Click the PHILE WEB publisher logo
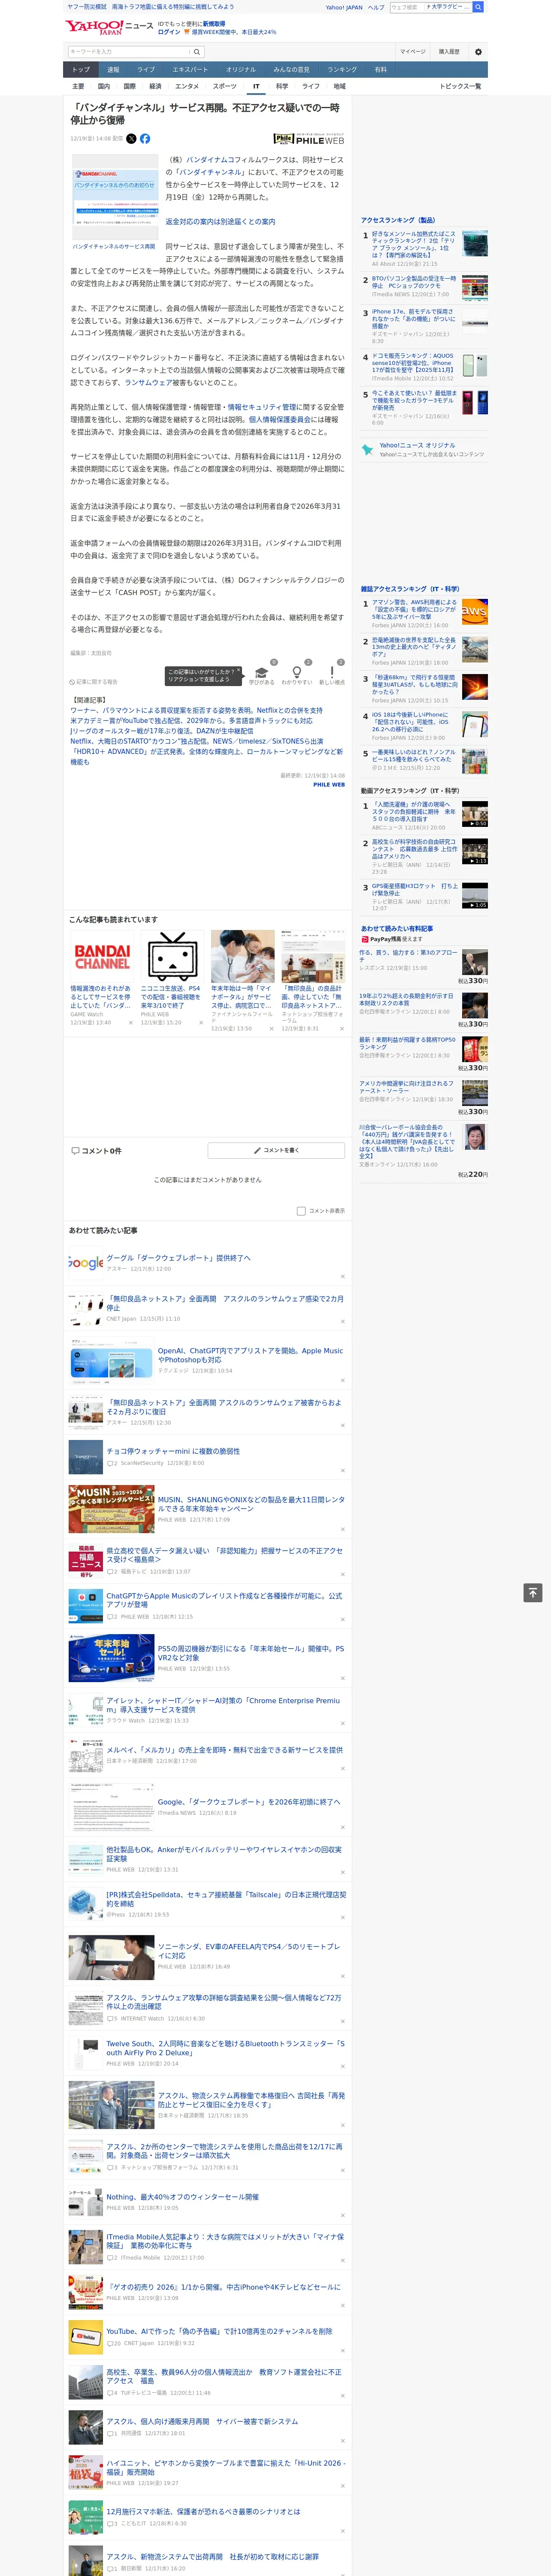 (x=309, y=139)
